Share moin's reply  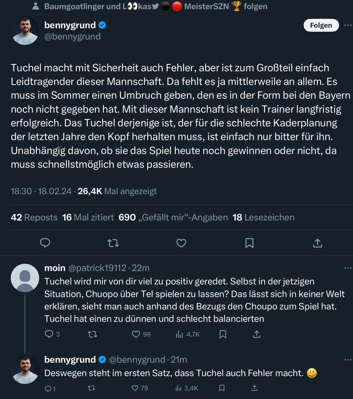(257, 334)
